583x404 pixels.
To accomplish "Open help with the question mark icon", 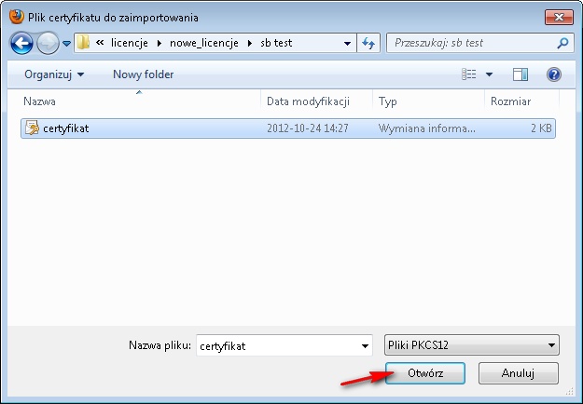I will pos(553,74).
